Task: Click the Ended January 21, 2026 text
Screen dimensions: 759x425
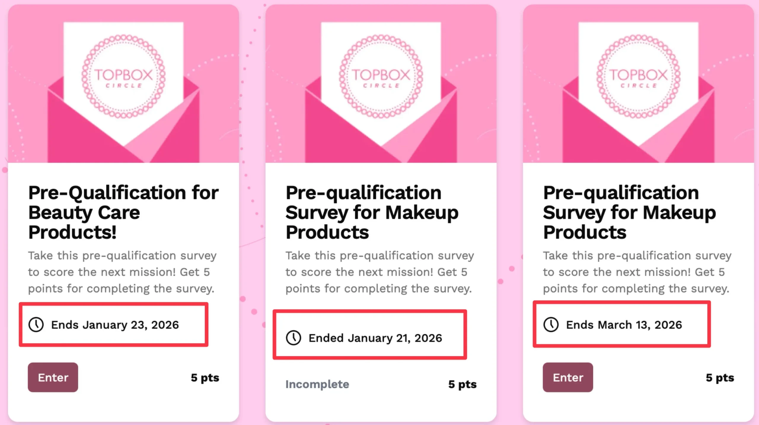Action: pos(375,338)
